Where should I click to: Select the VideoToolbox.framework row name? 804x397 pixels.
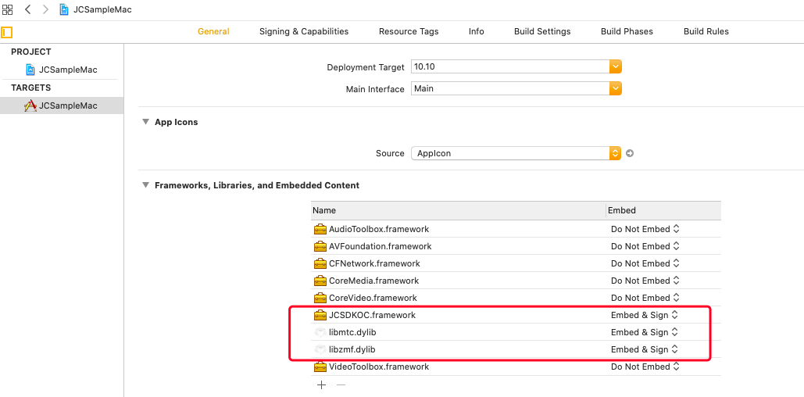click(x=379, y=367)
